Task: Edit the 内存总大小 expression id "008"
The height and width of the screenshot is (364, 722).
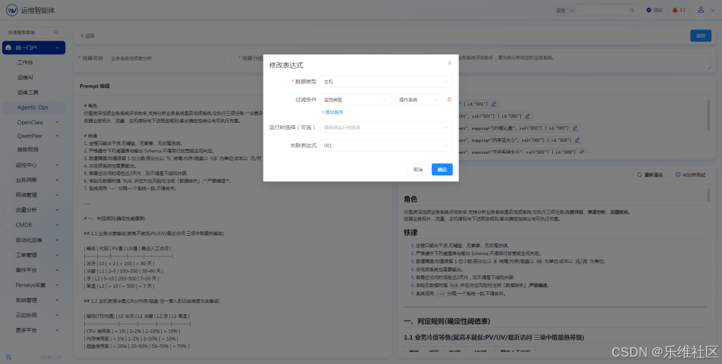Action: pos(577,140)
